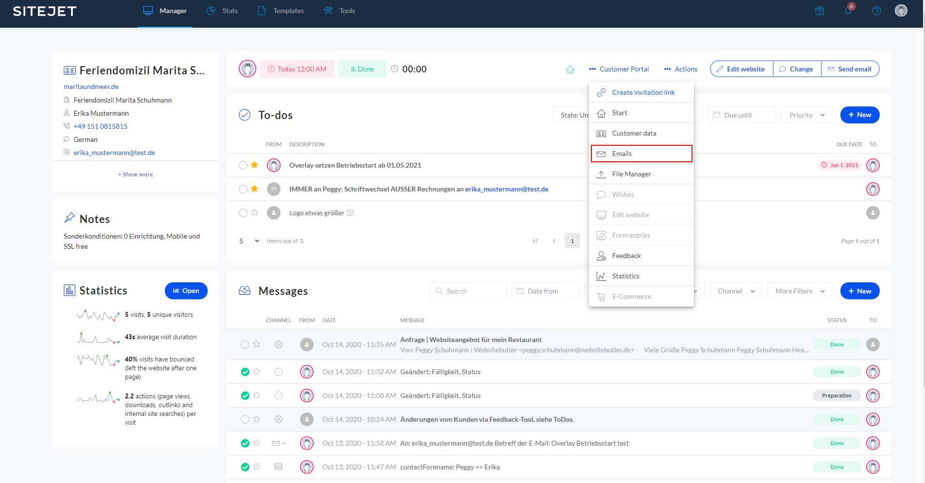925x483 pixels.
Task: Expand More Filters dropdown
Action: pyautogui.click(x=800, y=291)
